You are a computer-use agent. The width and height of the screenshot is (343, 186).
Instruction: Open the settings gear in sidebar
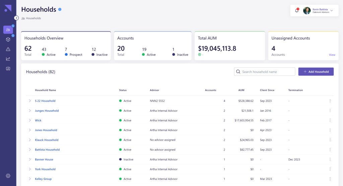[x=8, y=176]
